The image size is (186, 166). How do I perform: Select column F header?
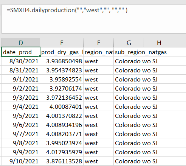click(98, 43)
